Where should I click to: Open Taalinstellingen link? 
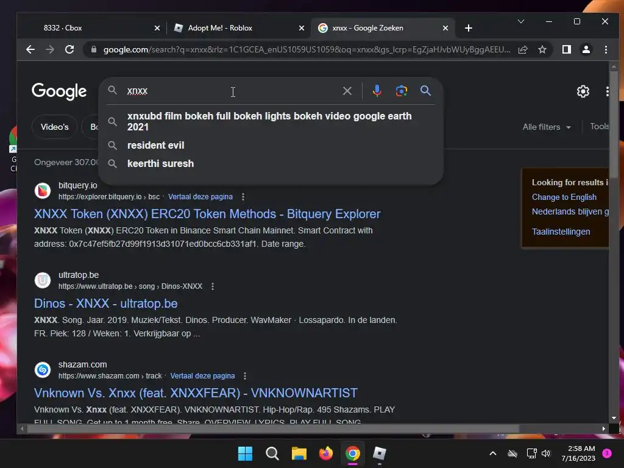tap(561, 232)
